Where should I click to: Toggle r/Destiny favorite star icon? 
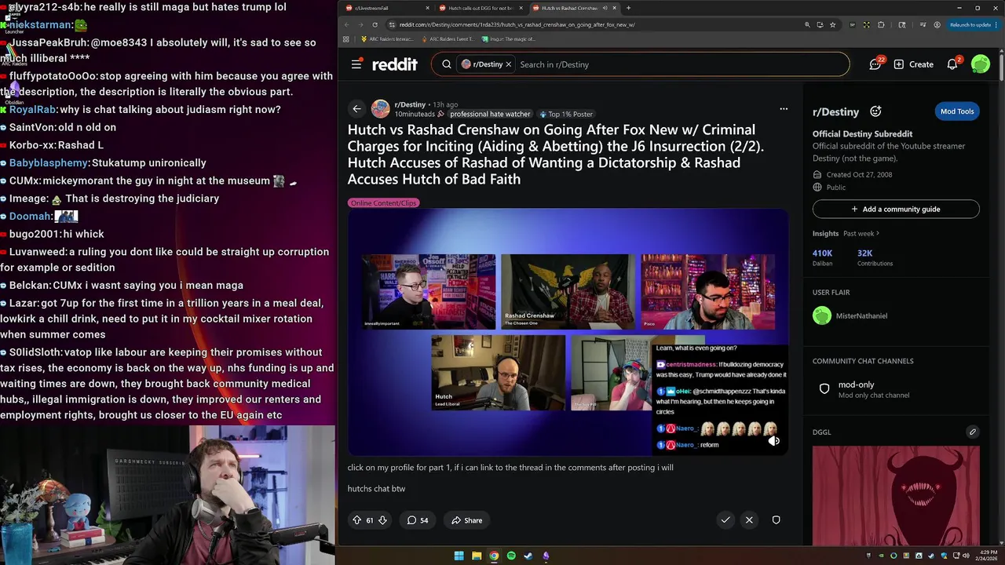[875, 111]
